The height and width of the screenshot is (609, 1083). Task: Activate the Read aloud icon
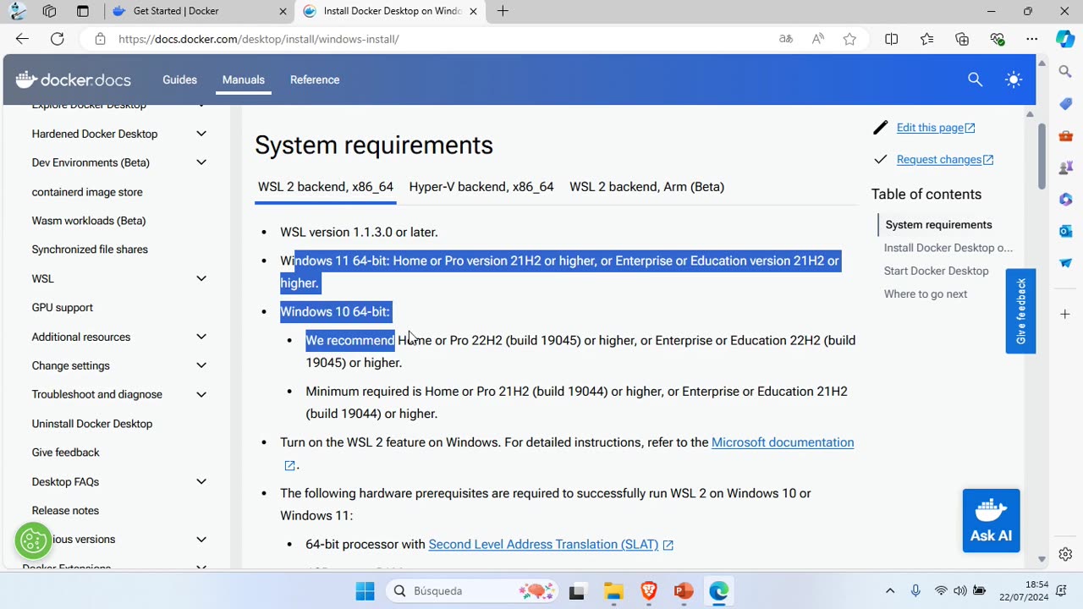pyautogui.click(x=818, y=39)
